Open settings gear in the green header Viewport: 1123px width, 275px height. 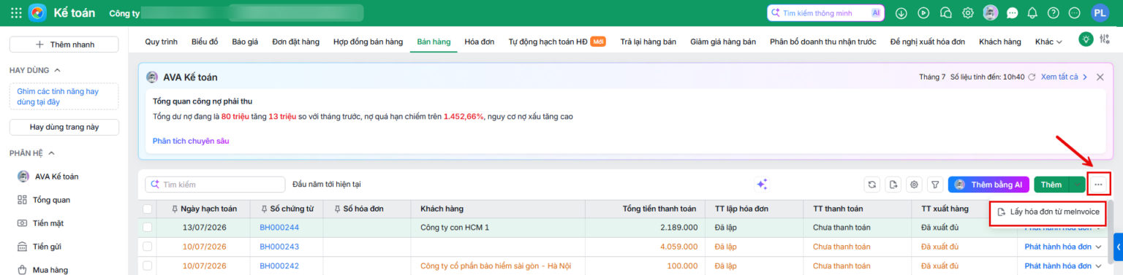point(968,12)
